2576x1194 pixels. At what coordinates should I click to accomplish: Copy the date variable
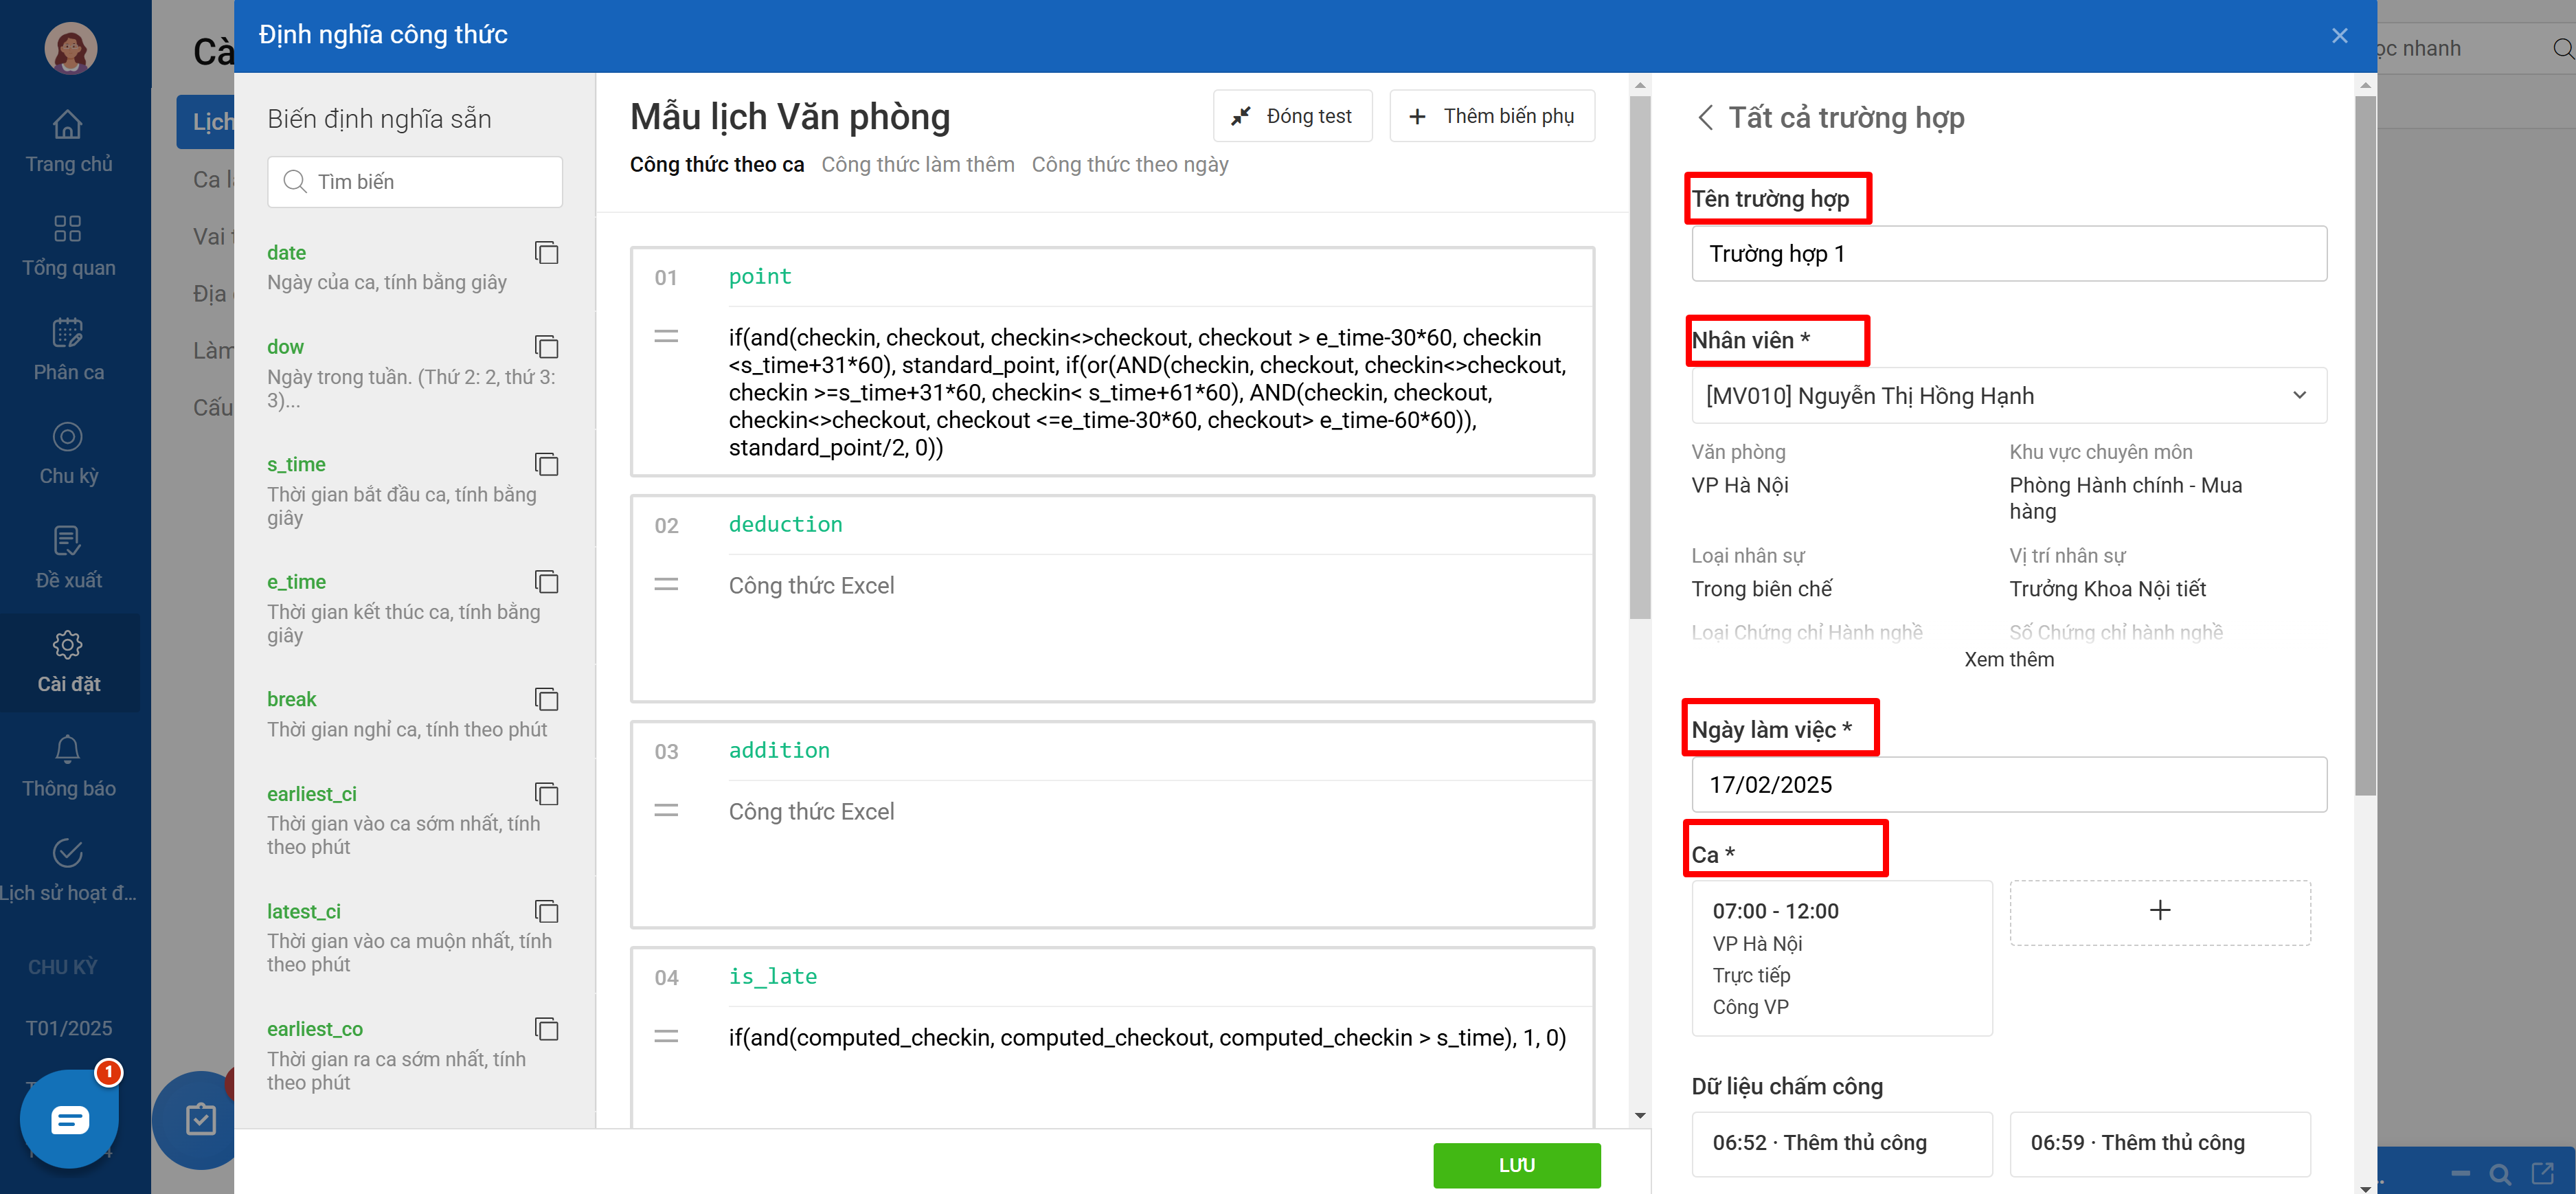click(546, 253)
